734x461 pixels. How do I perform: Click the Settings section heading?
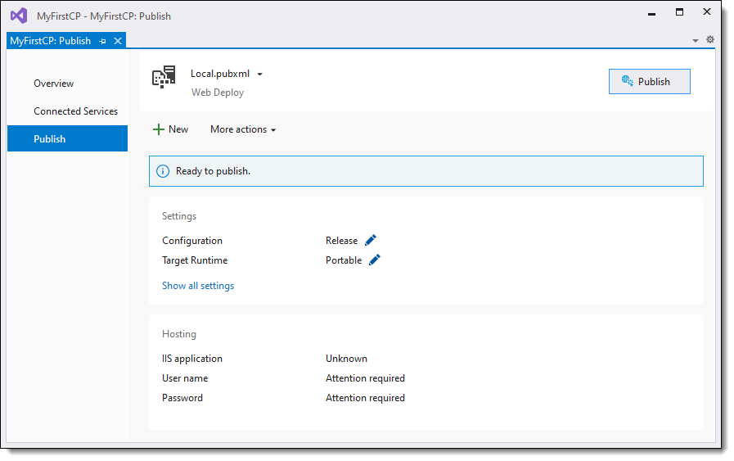pyautogui.click(x=179, y=216)
